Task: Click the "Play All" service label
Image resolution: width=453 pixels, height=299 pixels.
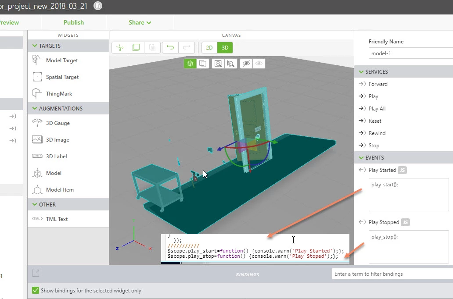Action: (377, 109)
